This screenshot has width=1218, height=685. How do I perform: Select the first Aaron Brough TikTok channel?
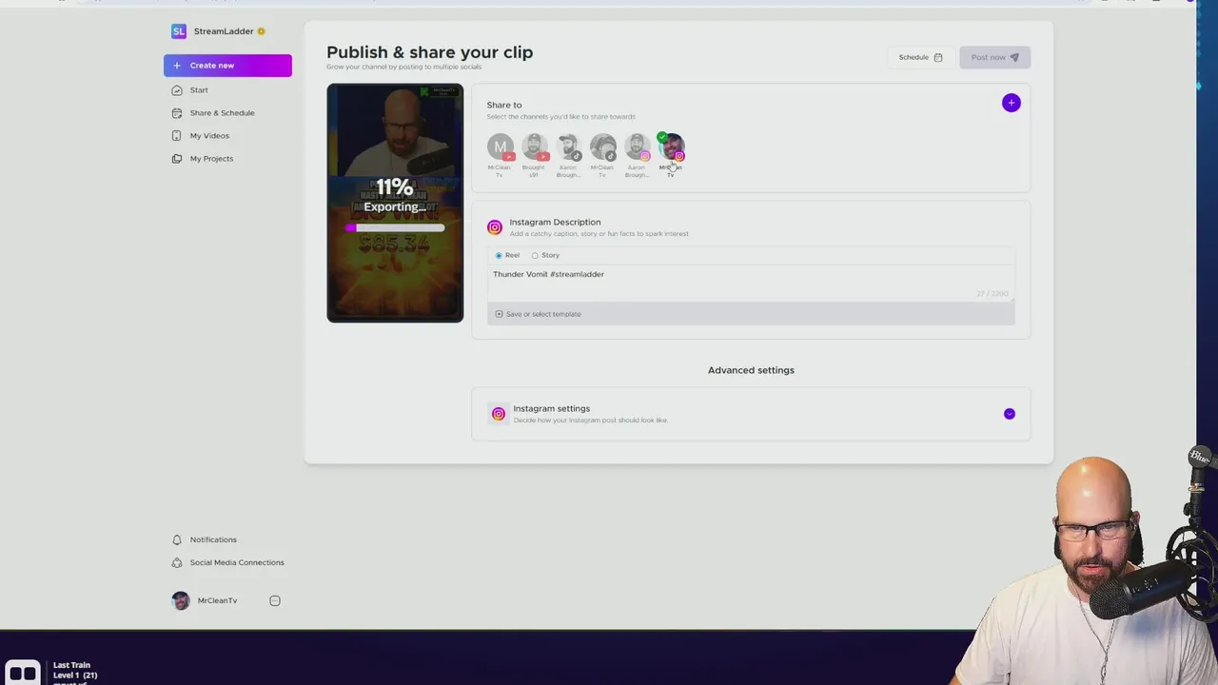pyautogui.click(x=569, y=147)
